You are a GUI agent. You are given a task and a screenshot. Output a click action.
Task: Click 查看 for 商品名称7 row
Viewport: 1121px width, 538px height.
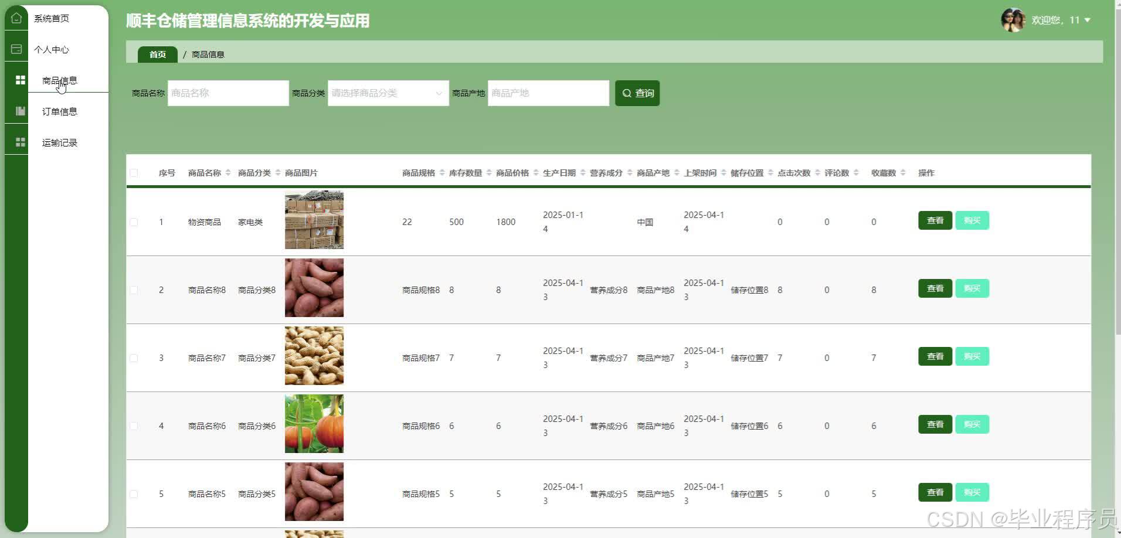click(935, 356)
